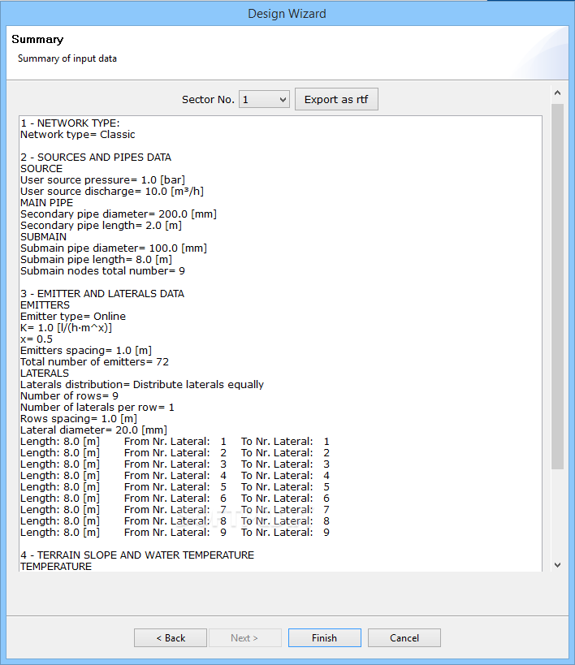Click the disabled Next button
Viewport: 575px width, 665px height.
pos(244,638)
